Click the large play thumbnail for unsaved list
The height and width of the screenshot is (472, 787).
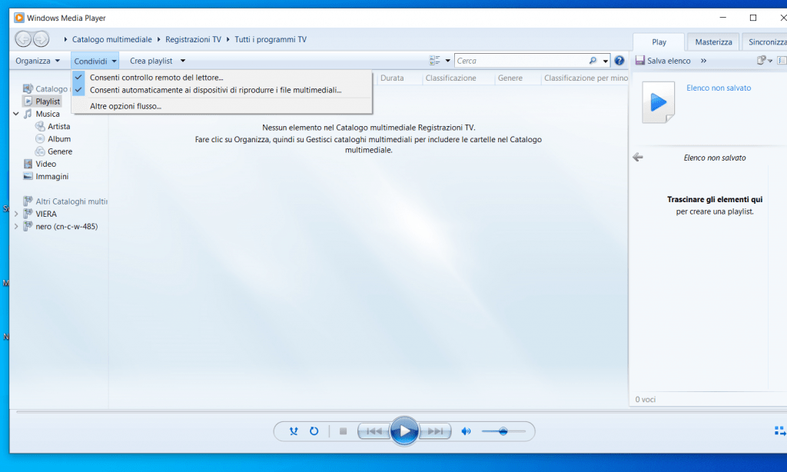[x=659, y=102]
